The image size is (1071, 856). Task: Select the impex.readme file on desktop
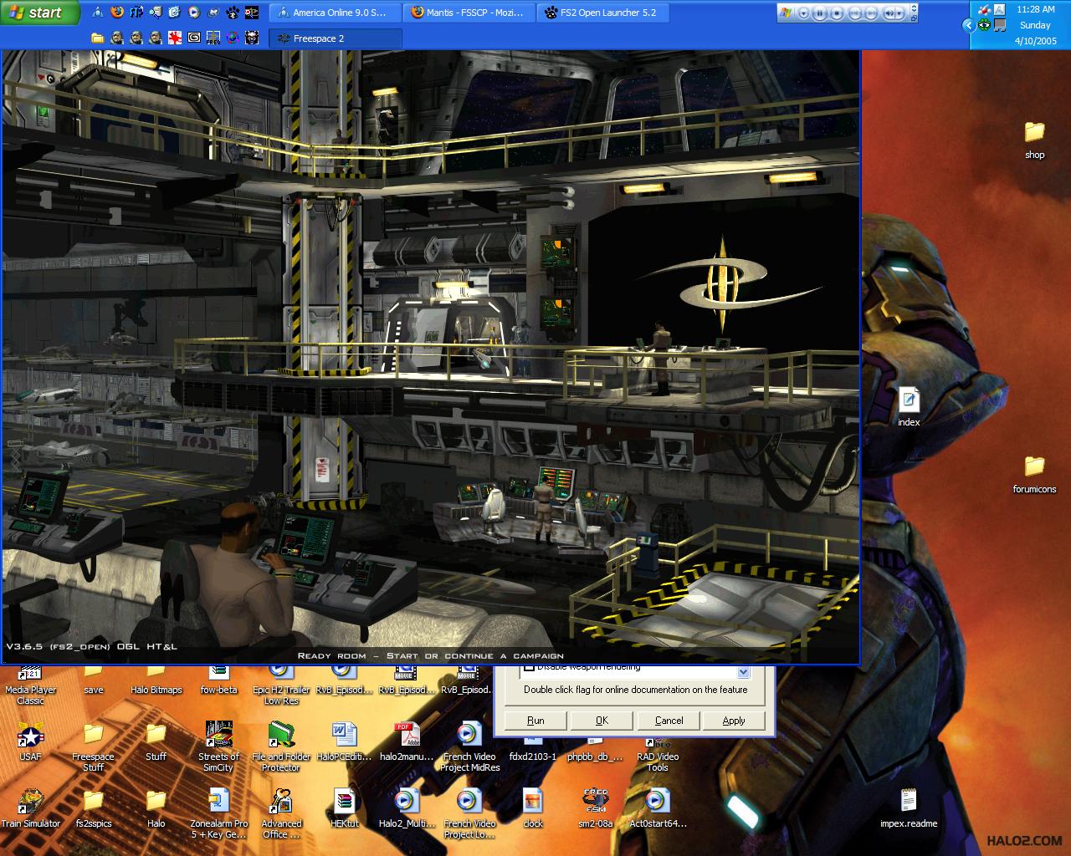pos(909,808)
